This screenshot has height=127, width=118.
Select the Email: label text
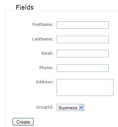pyautogui.click(x=47, y=53)
